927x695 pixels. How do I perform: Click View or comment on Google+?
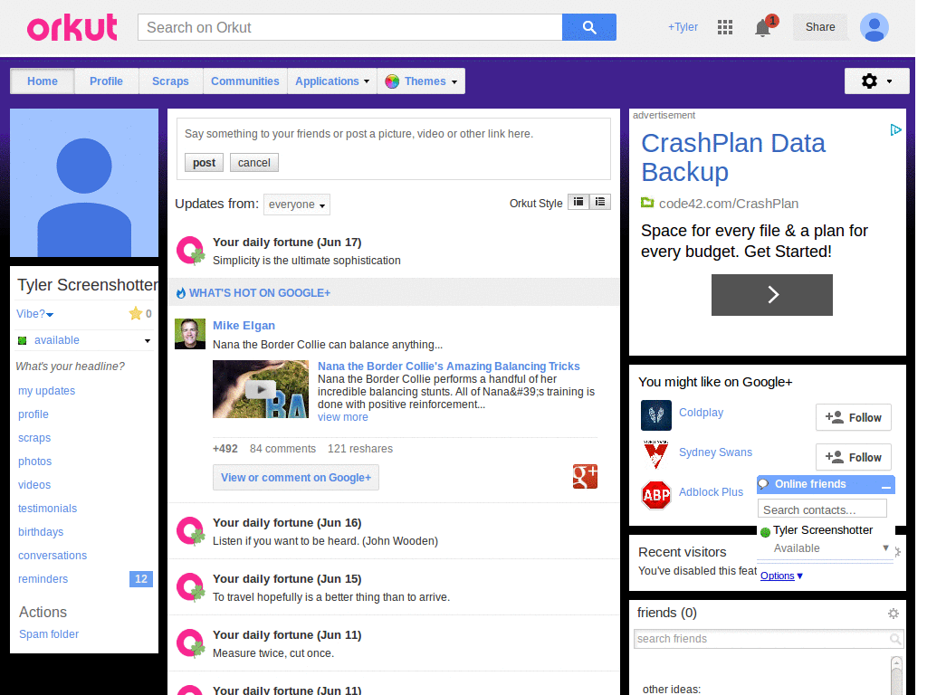[296, 478]
